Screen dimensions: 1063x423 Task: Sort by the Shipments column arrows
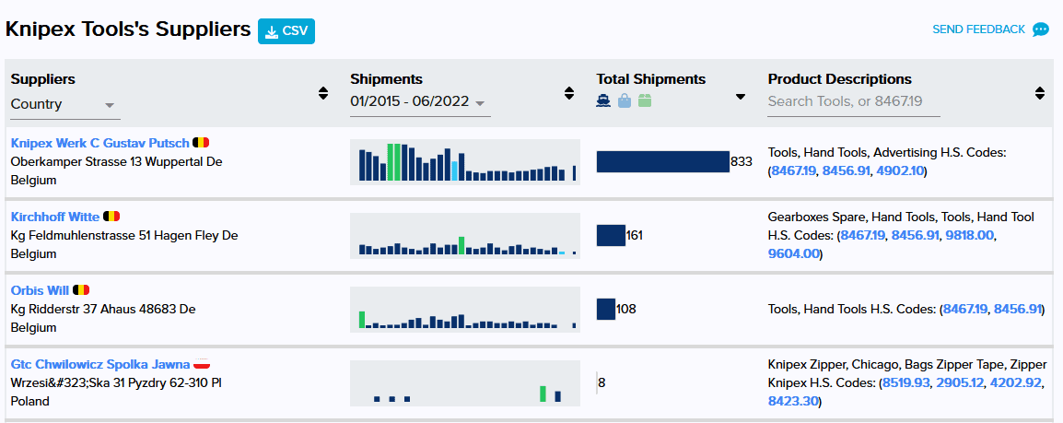[568, 93]
